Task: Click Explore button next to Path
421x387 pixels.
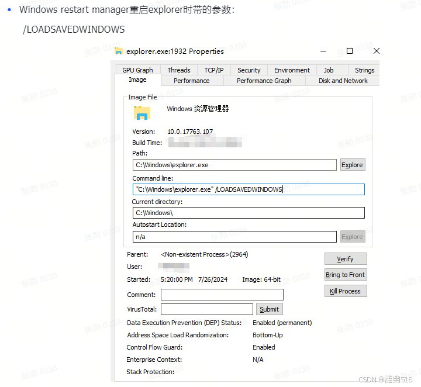Action: coord(353,165)
